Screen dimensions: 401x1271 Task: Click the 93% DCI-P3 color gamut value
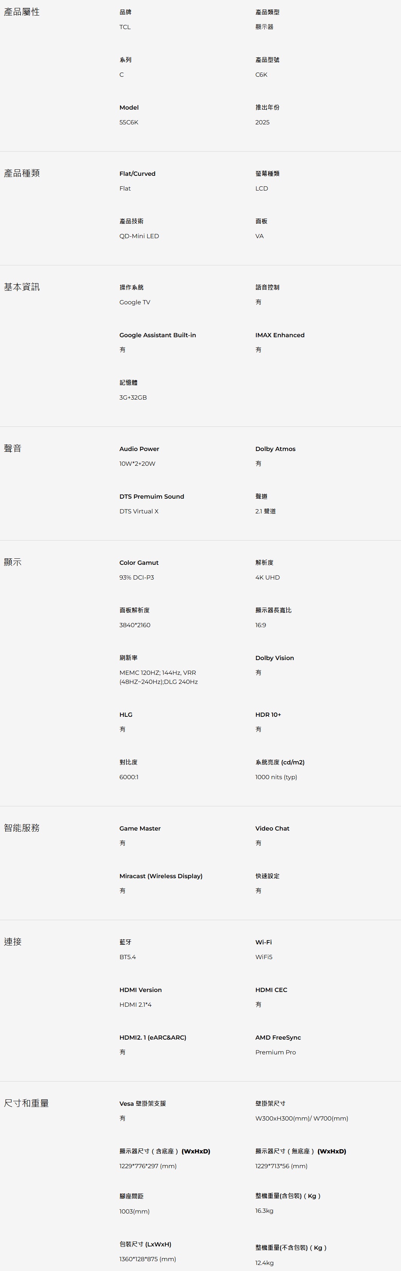coord(136,577)
